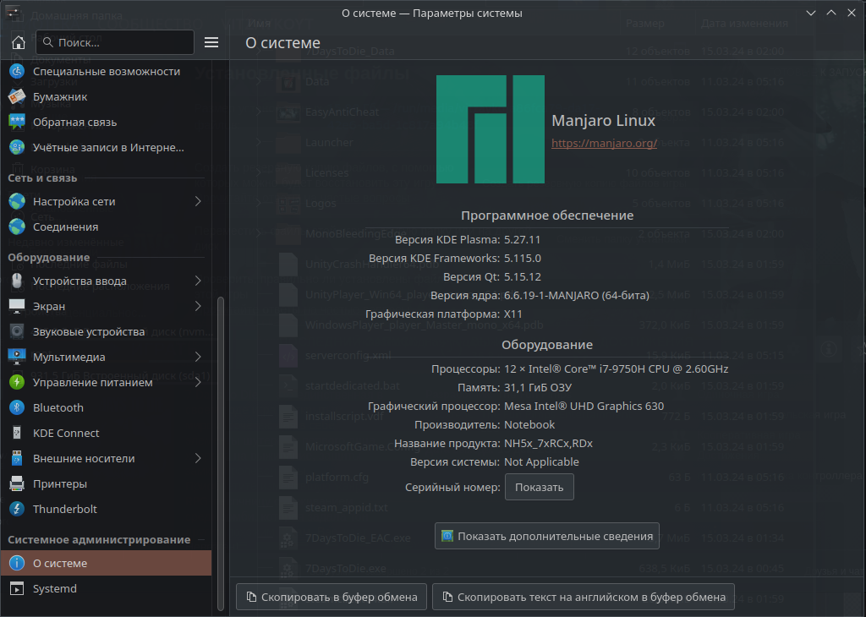Click the Внешние носители USB icon
866x617 pixels.
17,459
